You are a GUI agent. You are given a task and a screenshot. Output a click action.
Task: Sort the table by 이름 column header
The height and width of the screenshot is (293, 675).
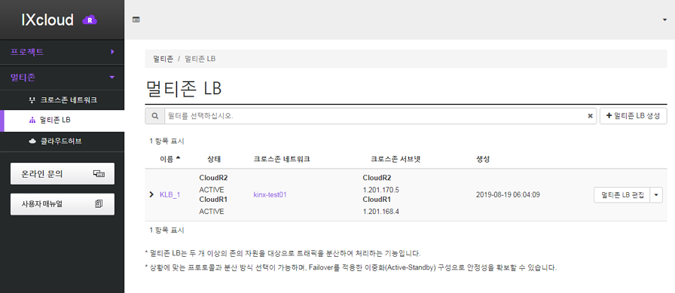[x=170, y=159]
